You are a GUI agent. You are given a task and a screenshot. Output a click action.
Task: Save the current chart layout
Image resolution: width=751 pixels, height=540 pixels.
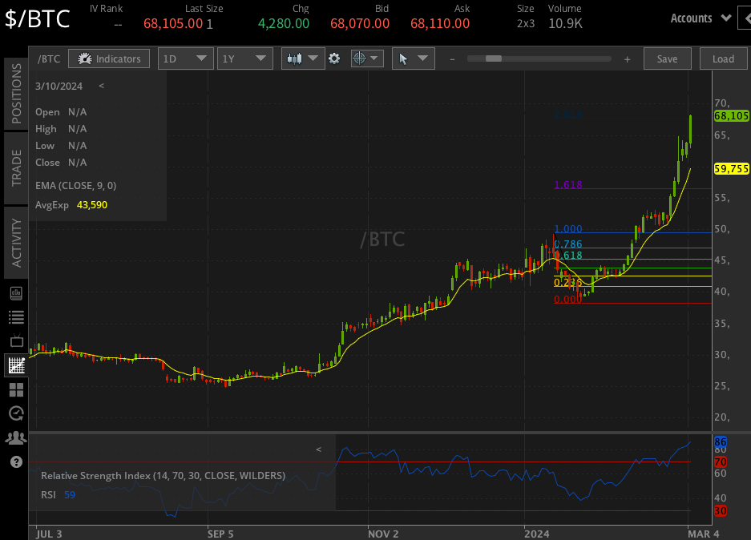667,58
